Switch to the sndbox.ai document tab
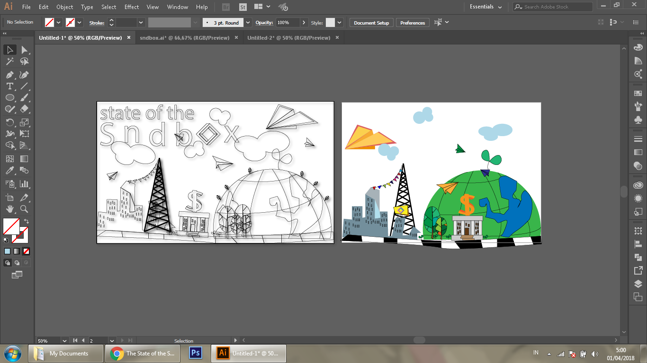This screenshot has width=647, height=363. click(185, 38)
